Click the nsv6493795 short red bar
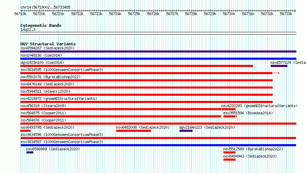Image resolution: width=306 pixels, height=173 pixels. pyautogui.click(x=25, y=131)
